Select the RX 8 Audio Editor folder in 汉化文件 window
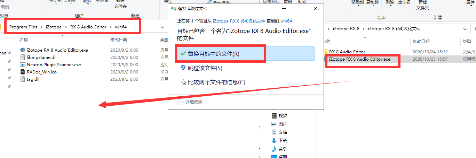This screenshot has width=476, height=158. tap(347, 52)
